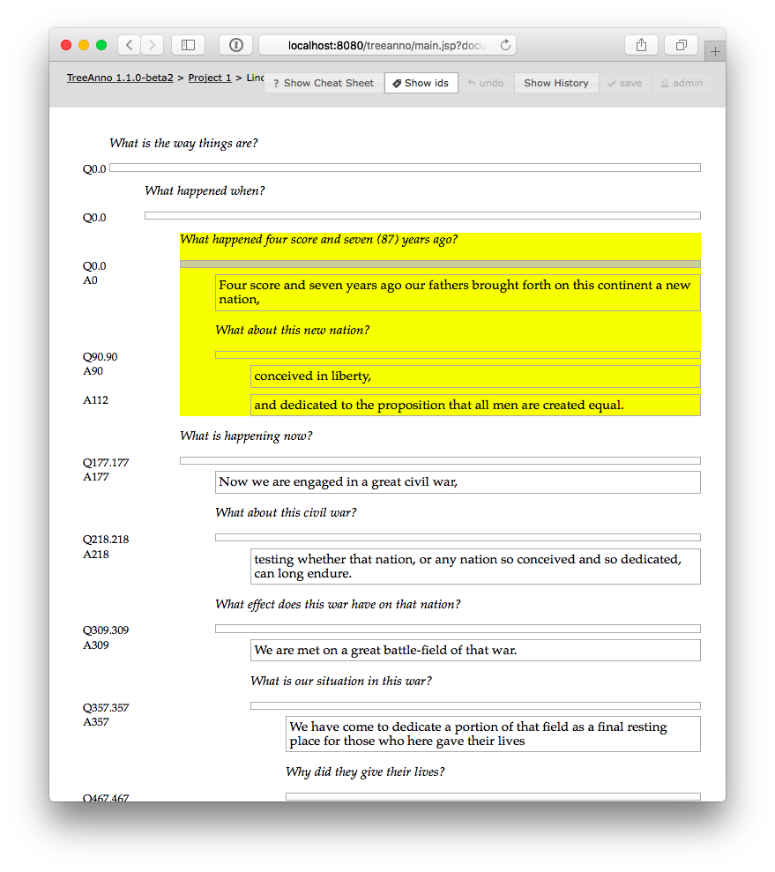Click the A357 id label
Screen dimensions: 775x872
pyautogui.click(x=95, y=722)
